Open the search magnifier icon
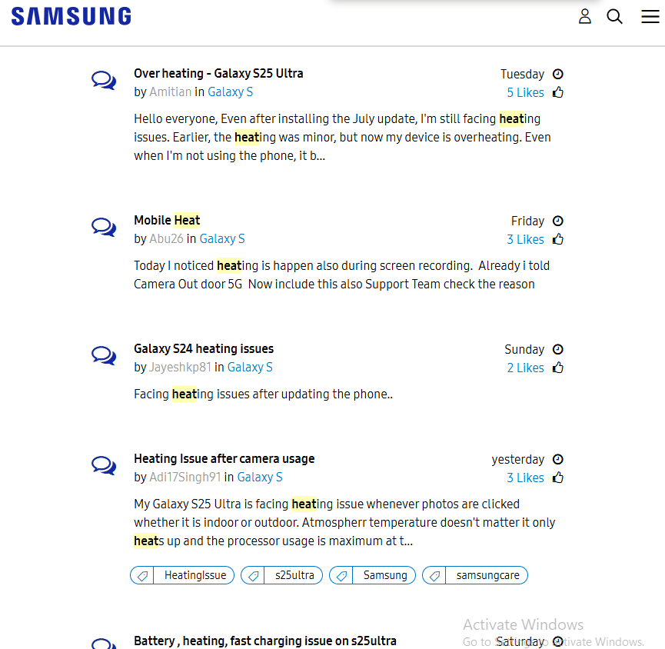This screenshot has width=665, height=649. point(614,17)
